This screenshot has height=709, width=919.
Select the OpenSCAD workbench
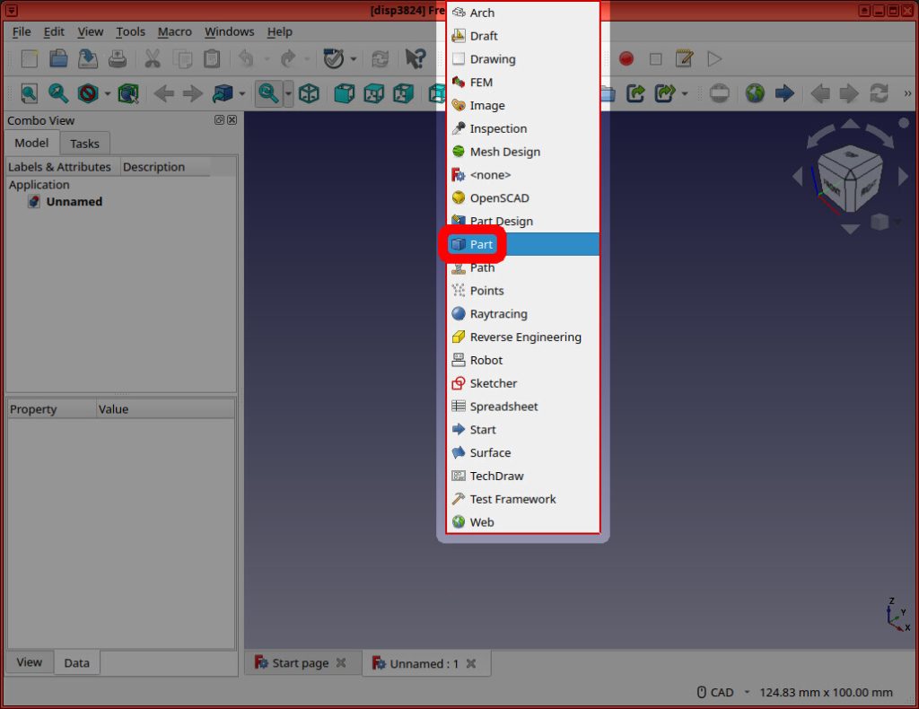tap(498, 197)
